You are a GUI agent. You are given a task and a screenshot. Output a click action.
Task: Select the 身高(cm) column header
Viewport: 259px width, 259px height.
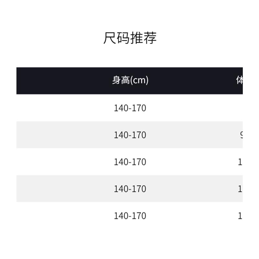[130, 80]
